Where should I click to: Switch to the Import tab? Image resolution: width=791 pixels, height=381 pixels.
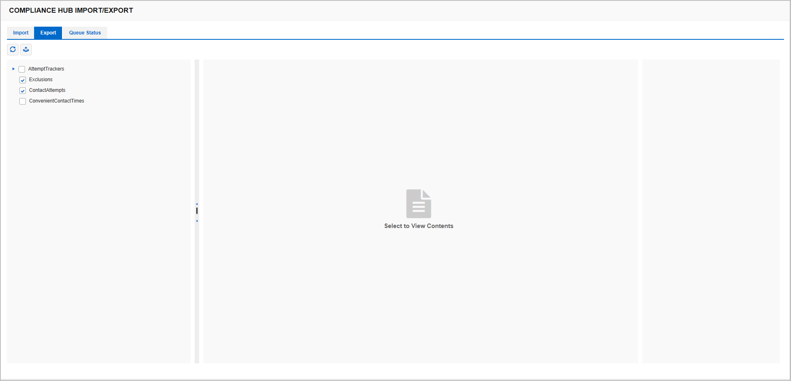[20, 33]
